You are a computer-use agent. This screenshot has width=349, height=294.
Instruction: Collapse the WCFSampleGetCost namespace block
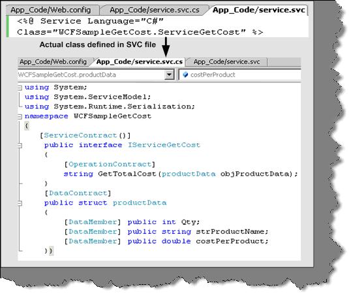tap(20, 116)
